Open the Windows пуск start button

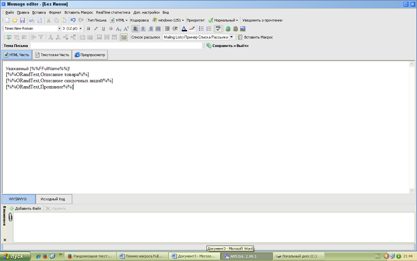click(x=16, y=256)
